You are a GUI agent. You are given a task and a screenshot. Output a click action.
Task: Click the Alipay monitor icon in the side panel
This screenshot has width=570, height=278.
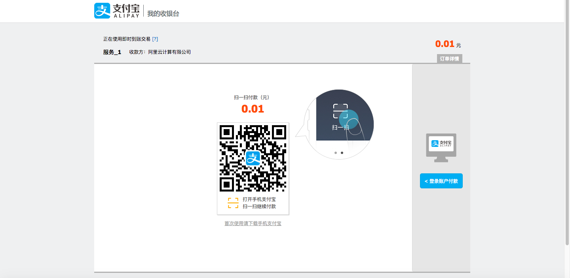pyautogui.click(x=441, y=148)
